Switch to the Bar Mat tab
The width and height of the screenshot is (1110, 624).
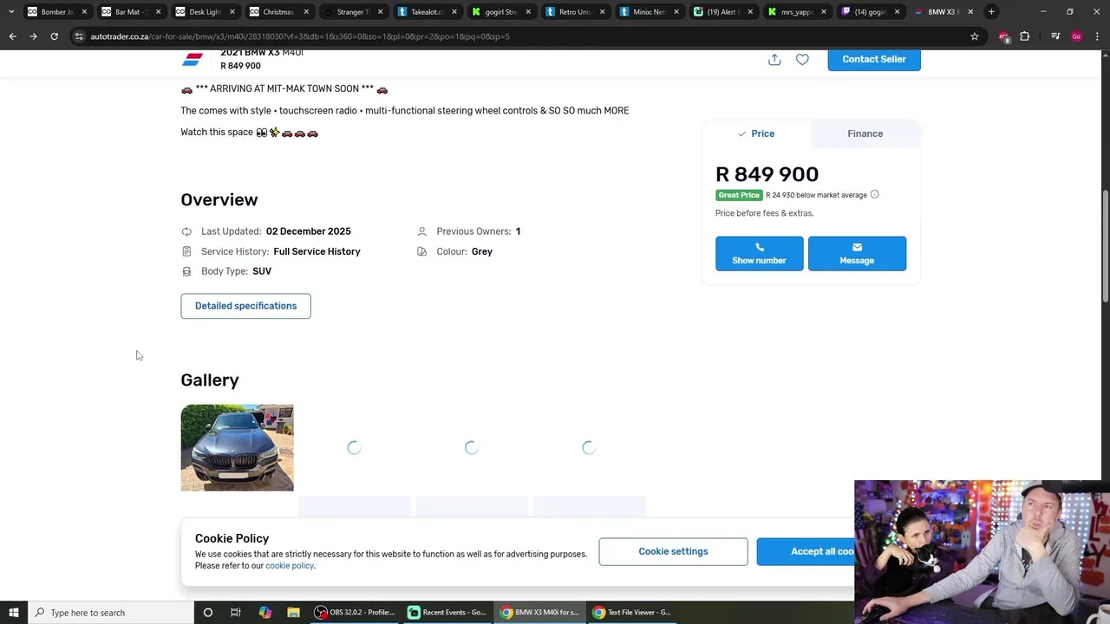click(x=128, y=12)
